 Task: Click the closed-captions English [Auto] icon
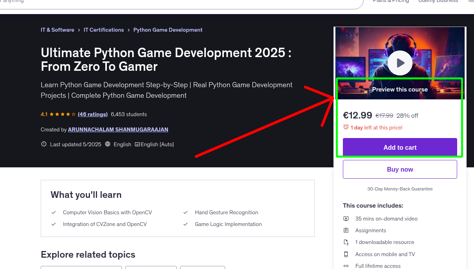click(x=137, y=144)
